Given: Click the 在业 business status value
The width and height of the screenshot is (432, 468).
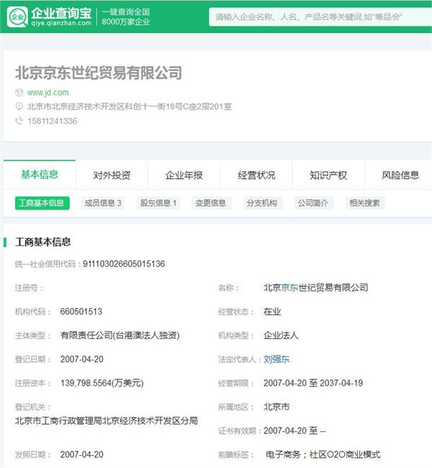Looking at the screenshot, I should pyautogui.click(x=272, y=312).
